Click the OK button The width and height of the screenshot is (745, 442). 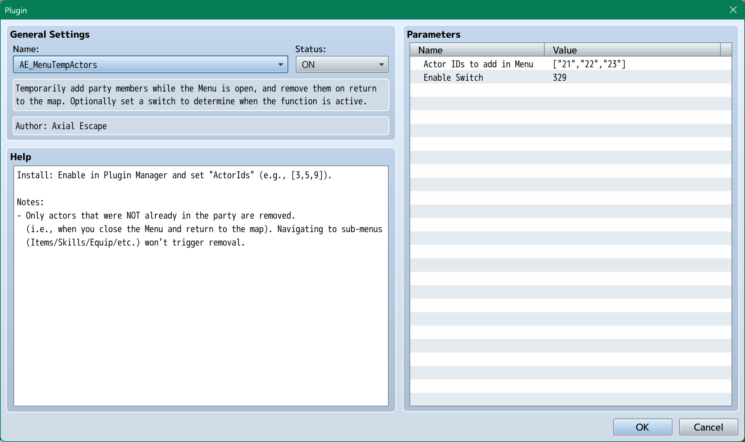point(642,427)
